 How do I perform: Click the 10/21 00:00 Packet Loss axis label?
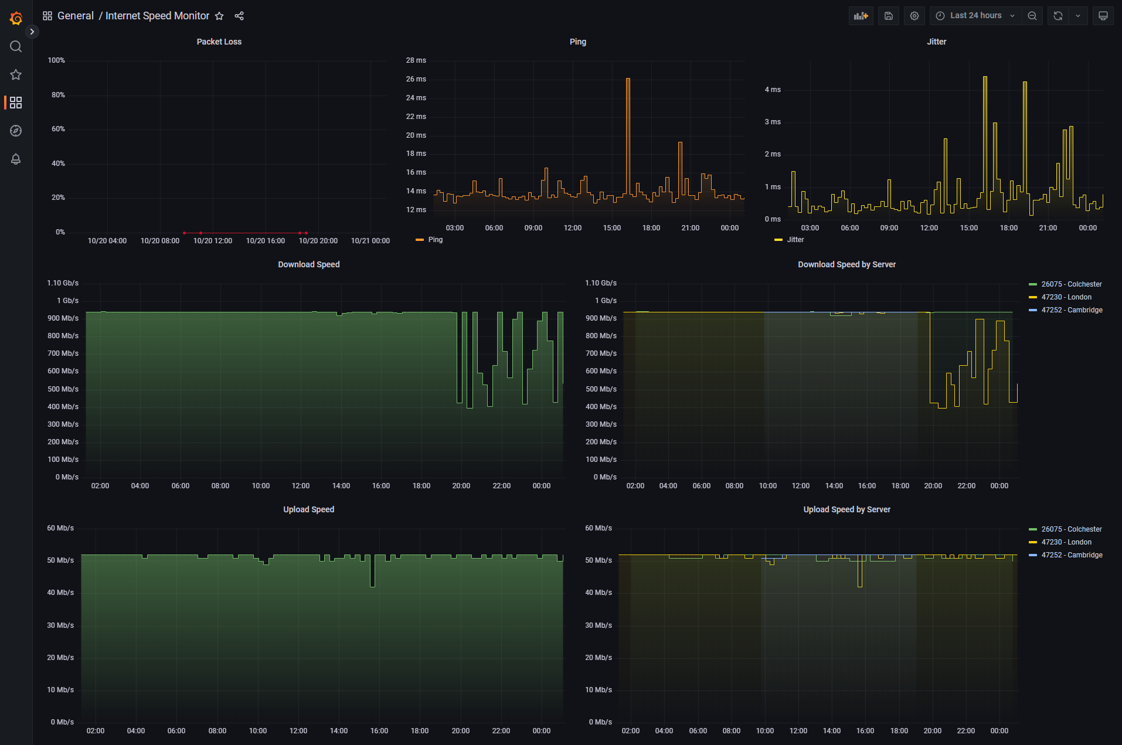(370, 241)
